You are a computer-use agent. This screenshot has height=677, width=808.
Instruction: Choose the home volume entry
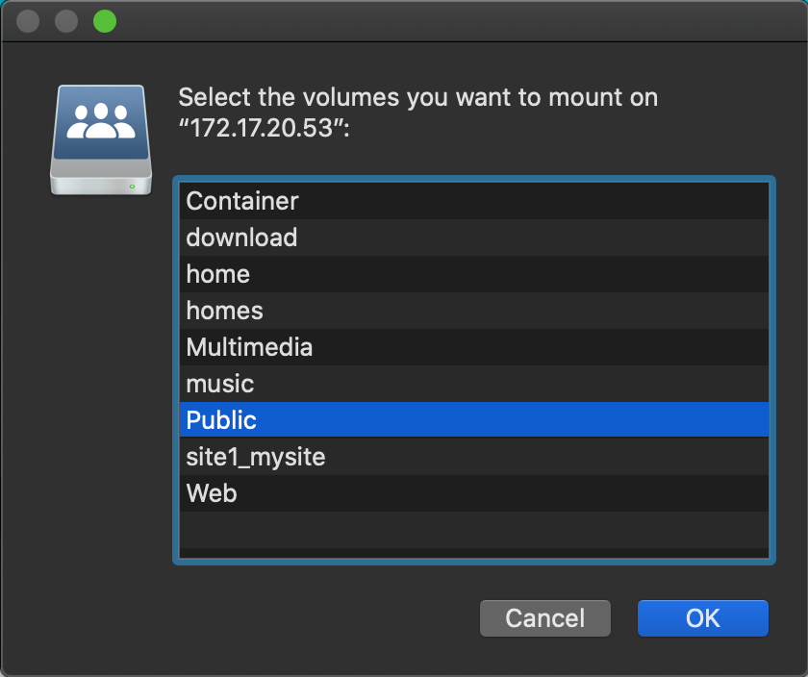[x=474, y=274]
